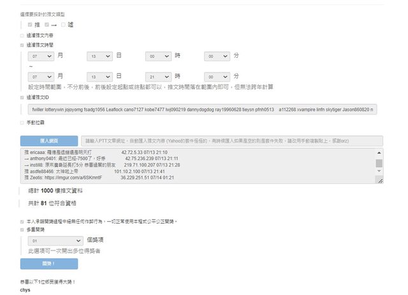Toggle the 過濾推文時間 time filter checkbox
Image resolution: width=408 pixels, height=295 pixels.
pos(22,45)
